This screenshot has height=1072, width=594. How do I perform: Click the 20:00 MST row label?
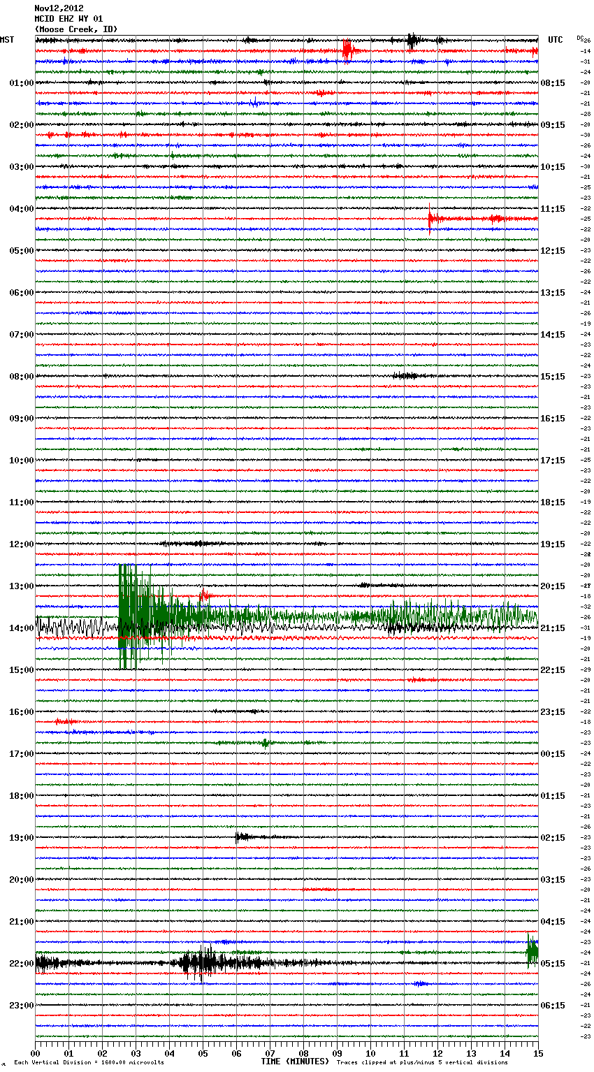[22, 880]
